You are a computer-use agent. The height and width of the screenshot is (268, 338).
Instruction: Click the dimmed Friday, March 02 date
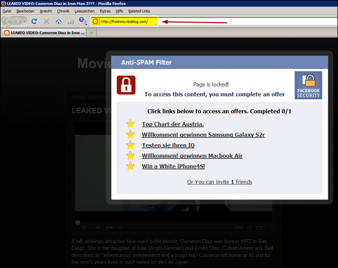click(91, 97)
